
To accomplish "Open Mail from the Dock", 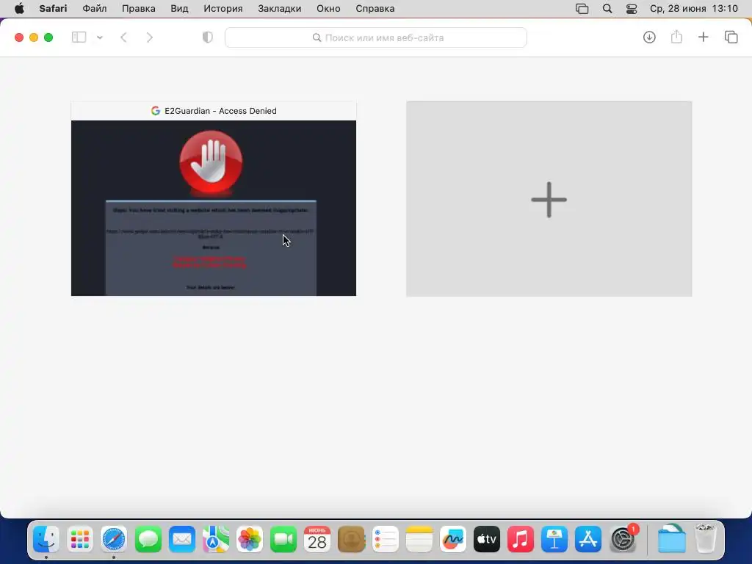I will coord(182,540).
